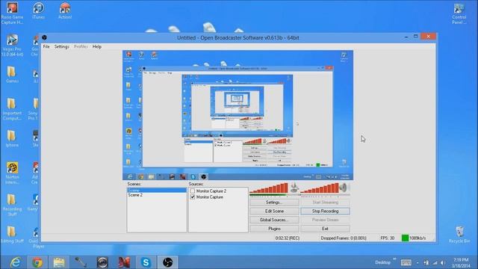Select the highlighted Scene in Scenes list

[157, 191]
